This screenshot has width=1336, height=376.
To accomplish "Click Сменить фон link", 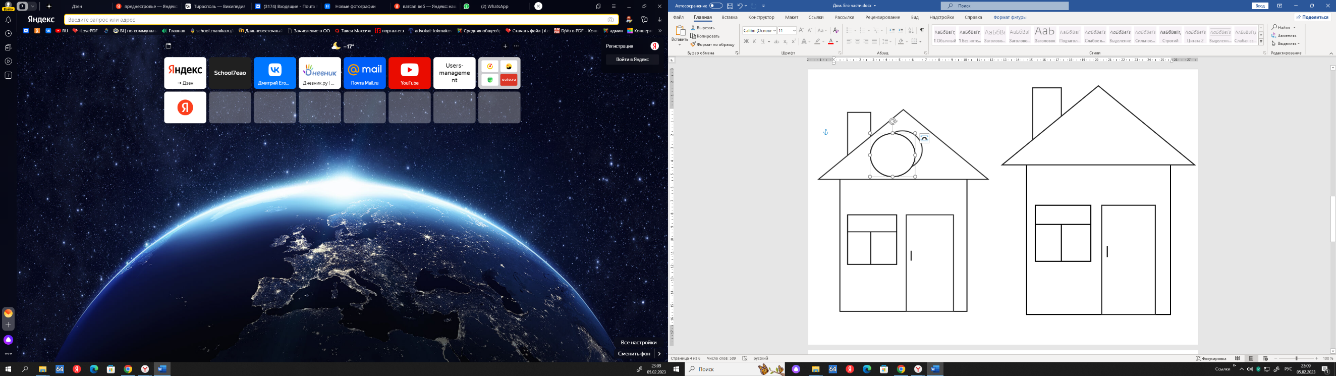I will click(x=634, y=354).
